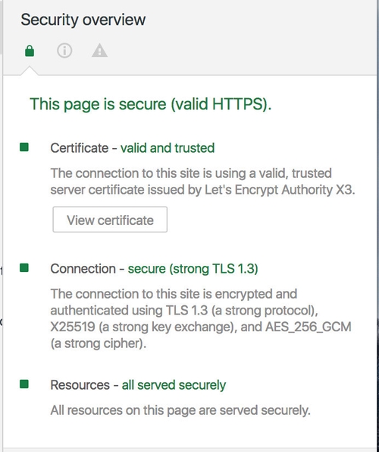This screenshot has height=452, width=379.
Task: Click the 'Security overview' heading
Action: coord(83,20)
